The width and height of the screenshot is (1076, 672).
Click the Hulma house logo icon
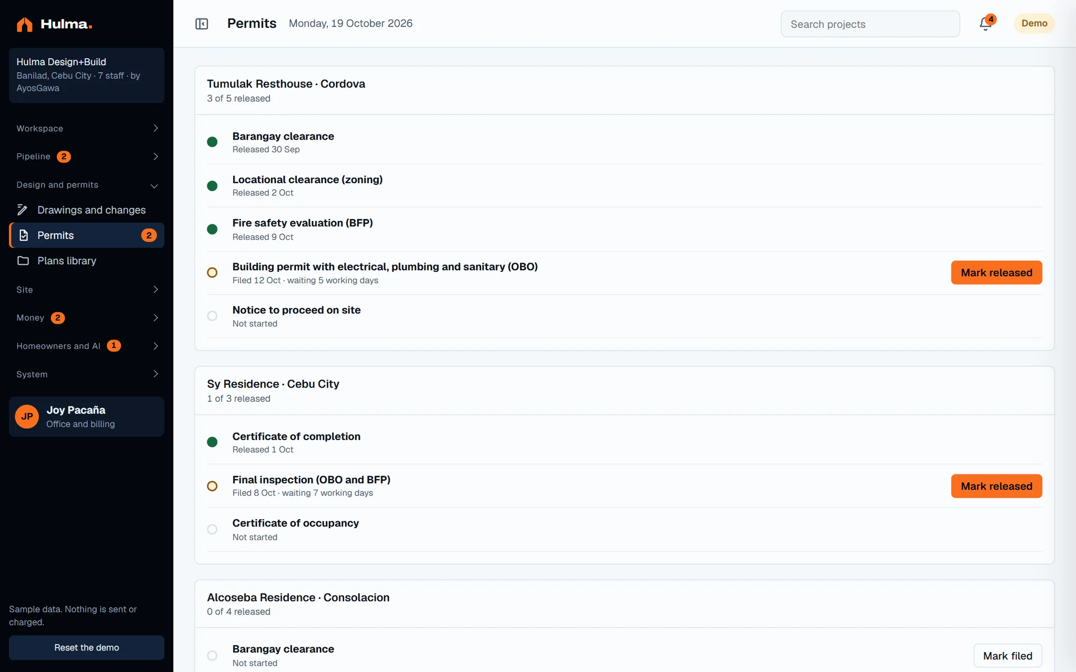[x=25, y=24]
